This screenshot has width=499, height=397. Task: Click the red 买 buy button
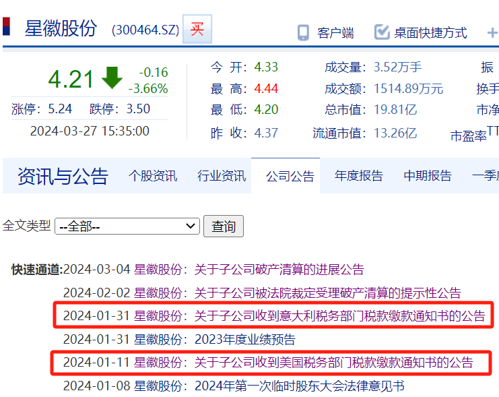pos(197,29)
